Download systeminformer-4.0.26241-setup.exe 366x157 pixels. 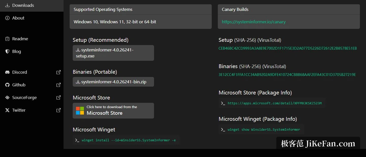click(x=113, y=53)
